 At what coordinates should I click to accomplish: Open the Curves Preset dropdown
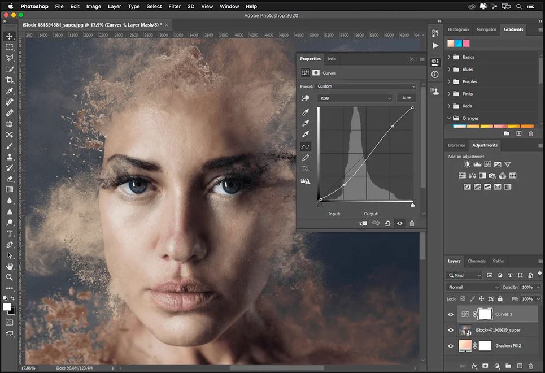pos(366,86)
